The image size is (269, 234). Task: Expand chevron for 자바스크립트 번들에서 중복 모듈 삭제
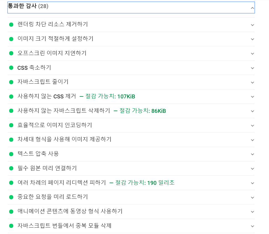click(252, 226)
